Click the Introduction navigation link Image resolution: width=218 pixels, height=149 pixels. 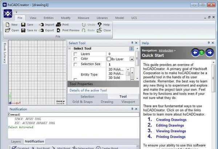coord(166,51)
